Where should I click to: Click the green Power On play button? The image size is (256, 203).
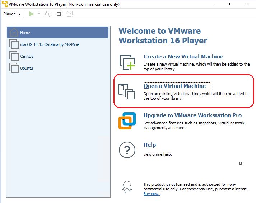pyautogui.click(x=32, y=14)
